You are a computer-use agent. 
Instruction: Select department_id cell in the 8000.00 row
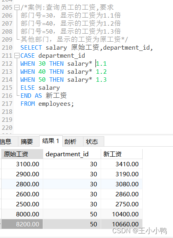(x=72, y=214)
